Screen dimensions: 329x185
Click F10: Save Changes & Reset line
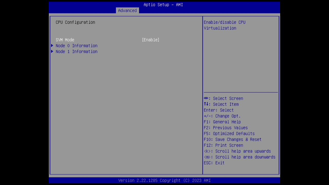click(x=233, y=140)
